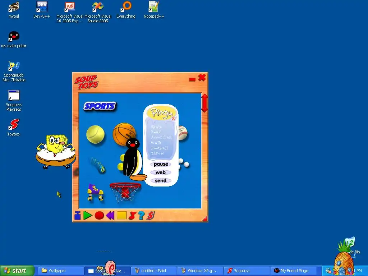Screen dimensions: 368x276
Task: Open the mypal desktop shortcut
Action: (x=14, y=10)
